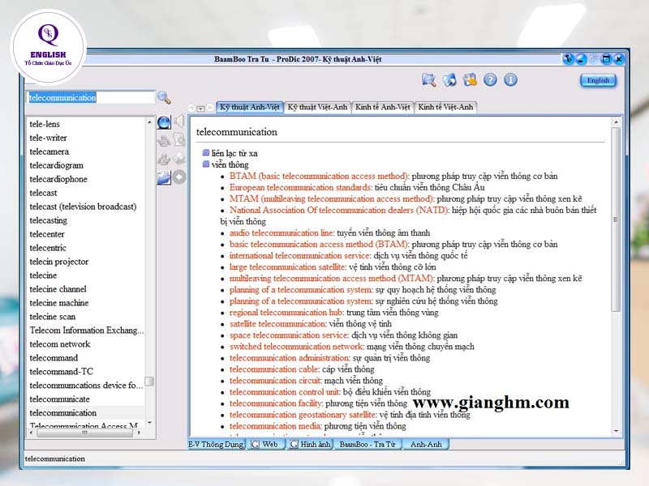The image size is (649, 486).
Task: Click the blue square icon beside "liên lạc từ xa"
Action: 206,152
